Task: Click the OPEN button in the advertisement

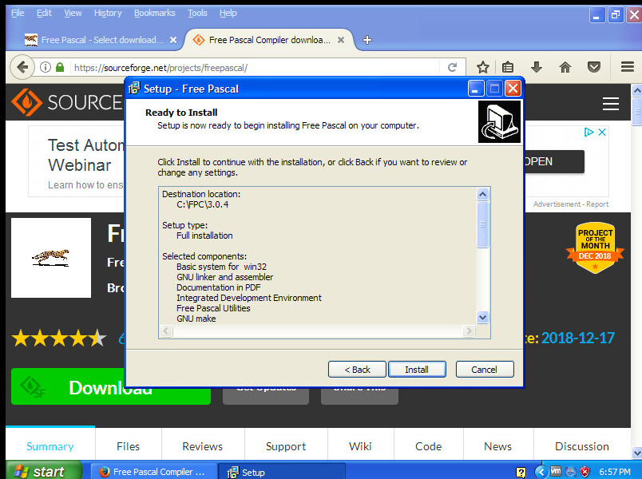Action: [x=554, y=162]
